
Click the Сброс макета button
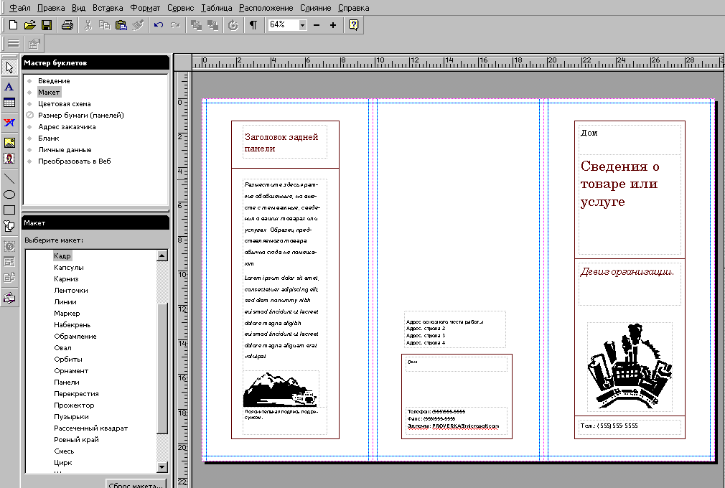[136, 484]
